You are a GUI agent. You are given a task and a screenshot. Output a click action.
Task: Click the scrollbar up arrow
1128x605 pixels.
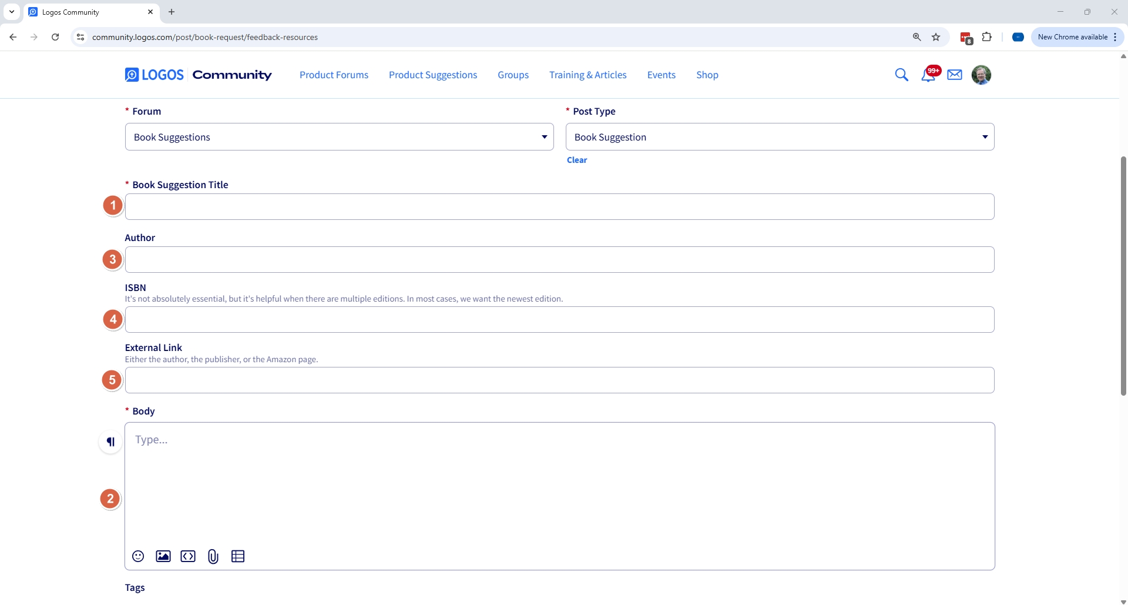tap(1123, 56)
